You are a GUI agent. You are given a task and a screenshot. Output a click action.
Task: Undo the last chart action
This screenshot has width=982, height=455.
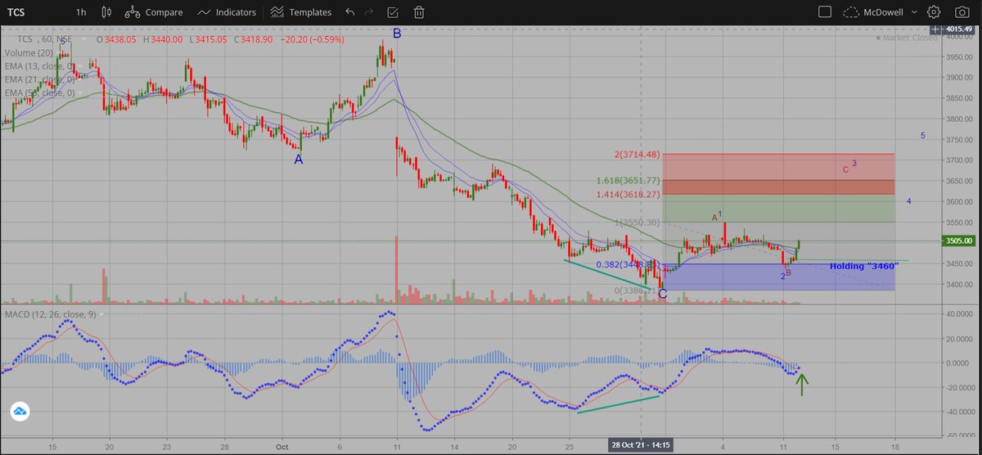tap(350, 12)
